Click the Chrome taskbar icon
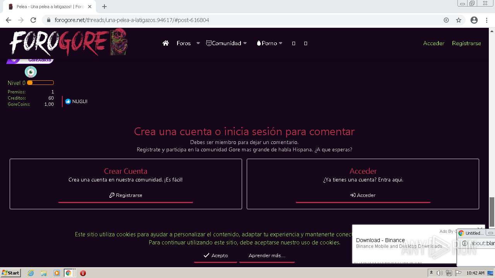 [x=68, y=273]
